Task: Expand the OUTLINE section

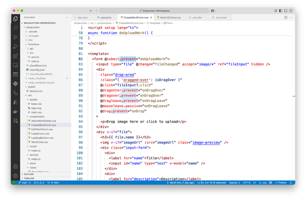Action: (x=29, y=174)
